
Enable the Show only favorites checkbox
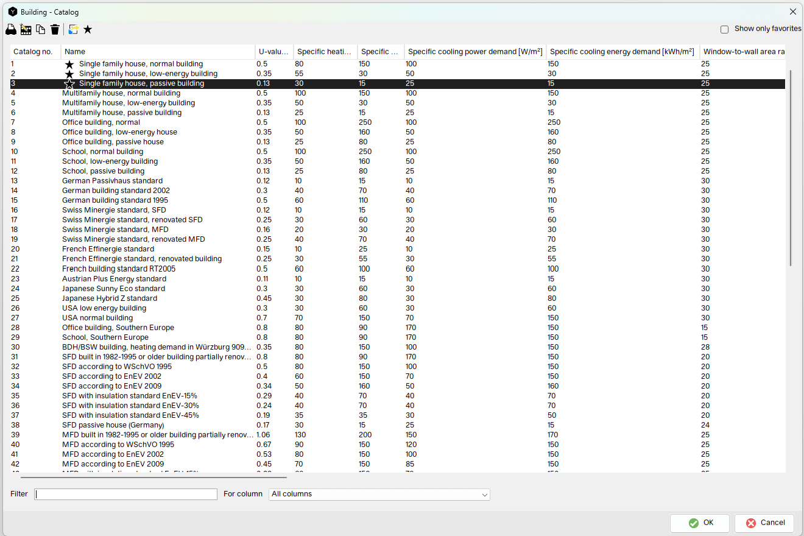[x=724, y=29]
